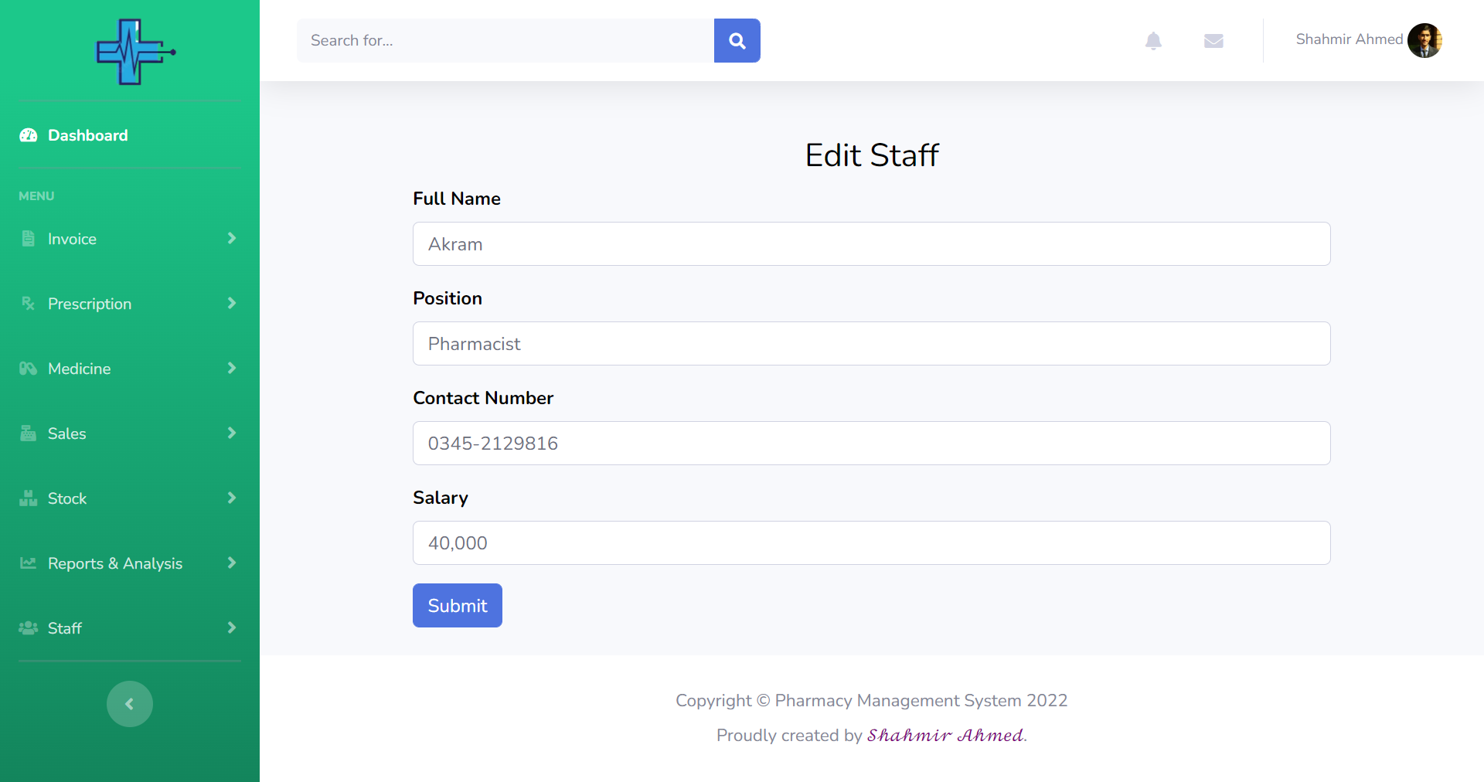Expand the Stock menu chevron
The width and height of the screenshot is (1484, 782).
(231, 498)
